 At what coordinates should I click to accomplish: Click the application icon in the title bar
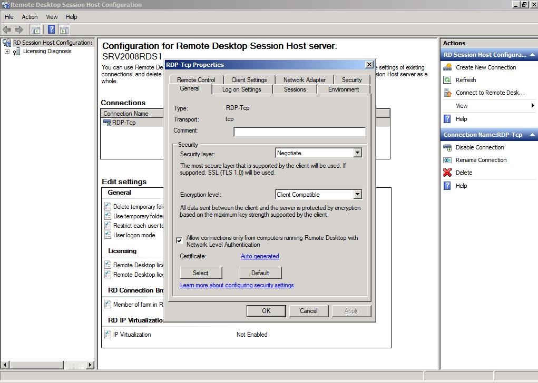coord(5,5)
